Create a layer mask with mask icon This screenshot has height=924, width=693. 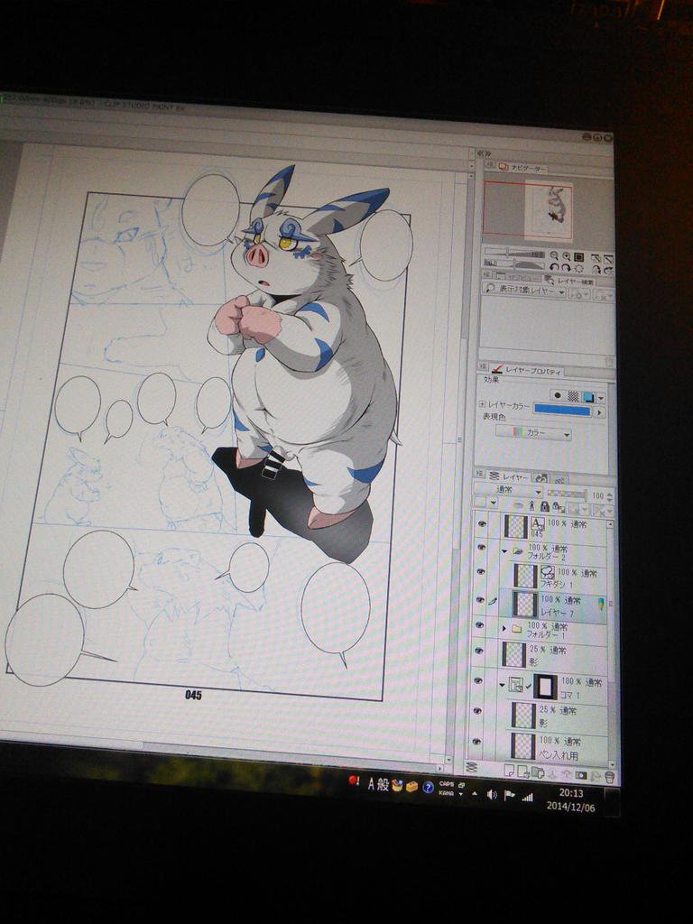(581, 775)
